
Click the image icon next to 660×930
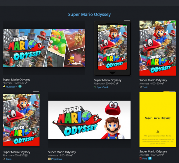(26, 155)
